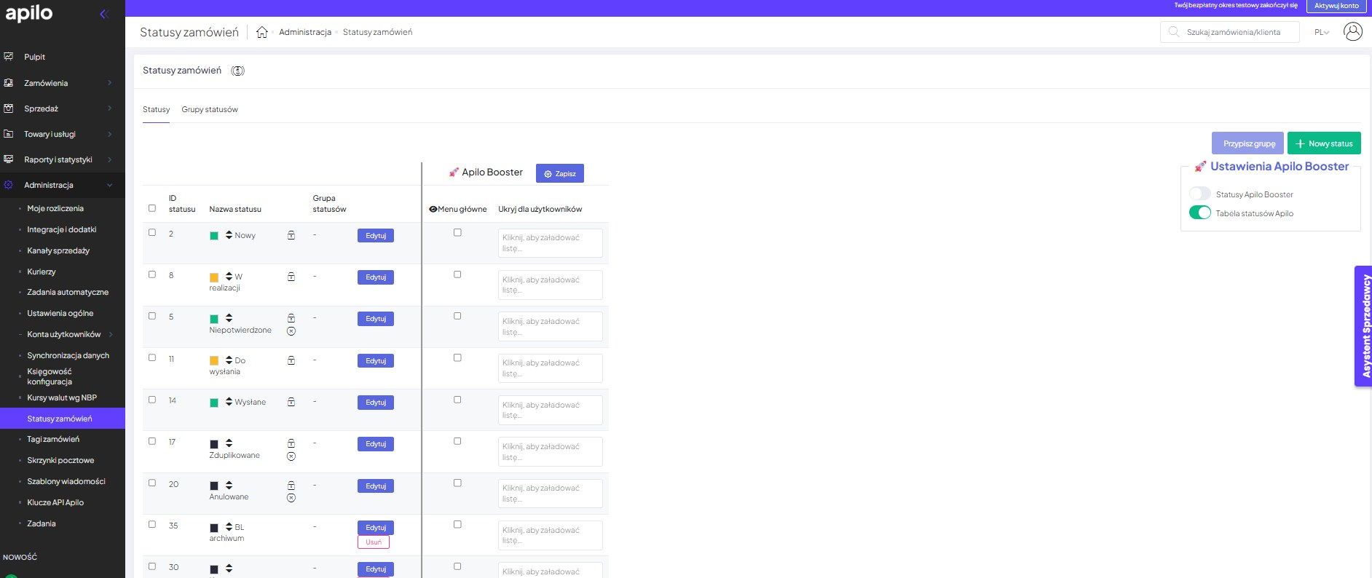Screen dimensions: 1372x578
Task: Open the PL language dropdown
Action: (x=1321, y=32)
